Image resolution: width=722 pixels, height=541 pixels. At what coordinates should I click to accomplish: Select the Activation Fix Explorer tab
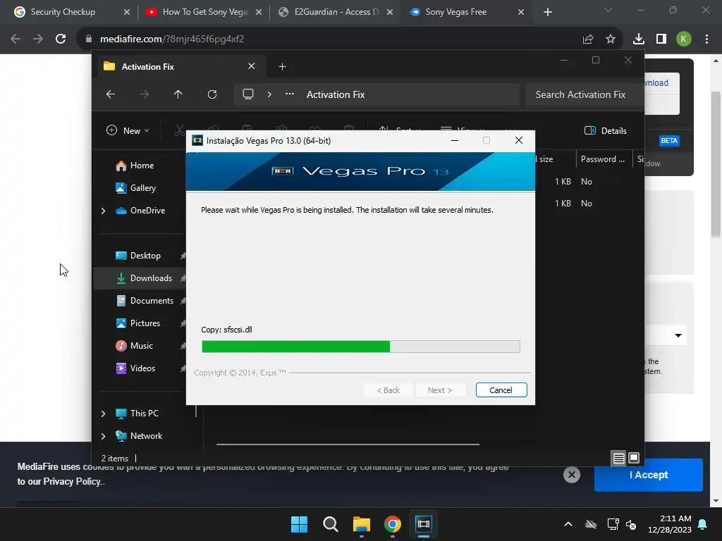tap(180, 67)
